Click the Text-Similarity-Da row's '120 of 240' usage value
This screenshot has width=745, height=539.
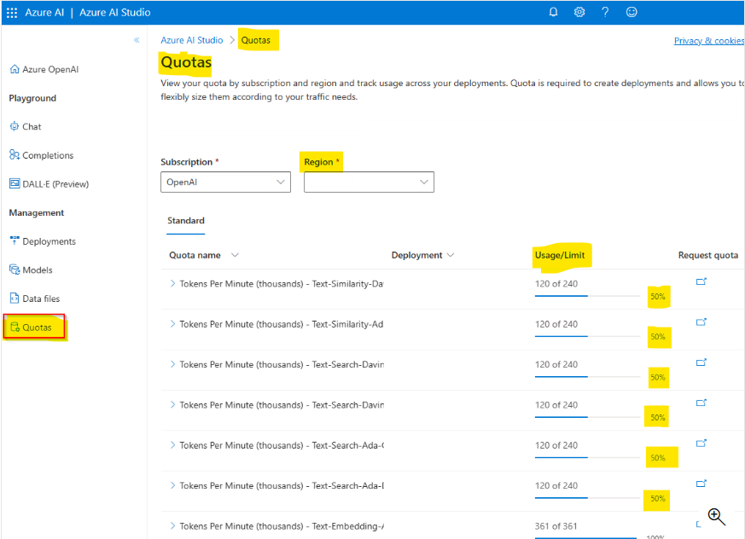556,283
